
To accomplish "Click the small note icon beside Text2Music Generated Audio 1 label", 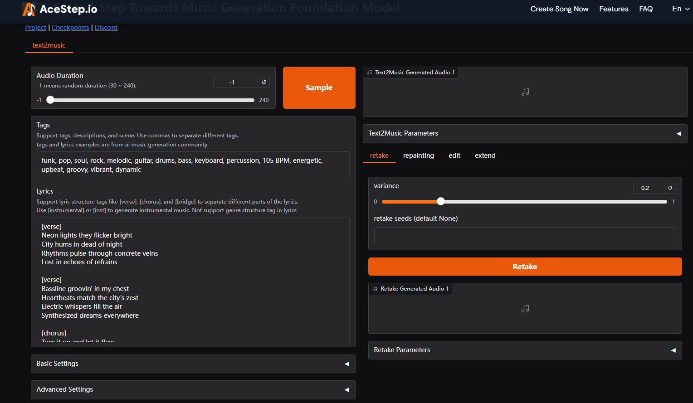I will coord(370,73).
